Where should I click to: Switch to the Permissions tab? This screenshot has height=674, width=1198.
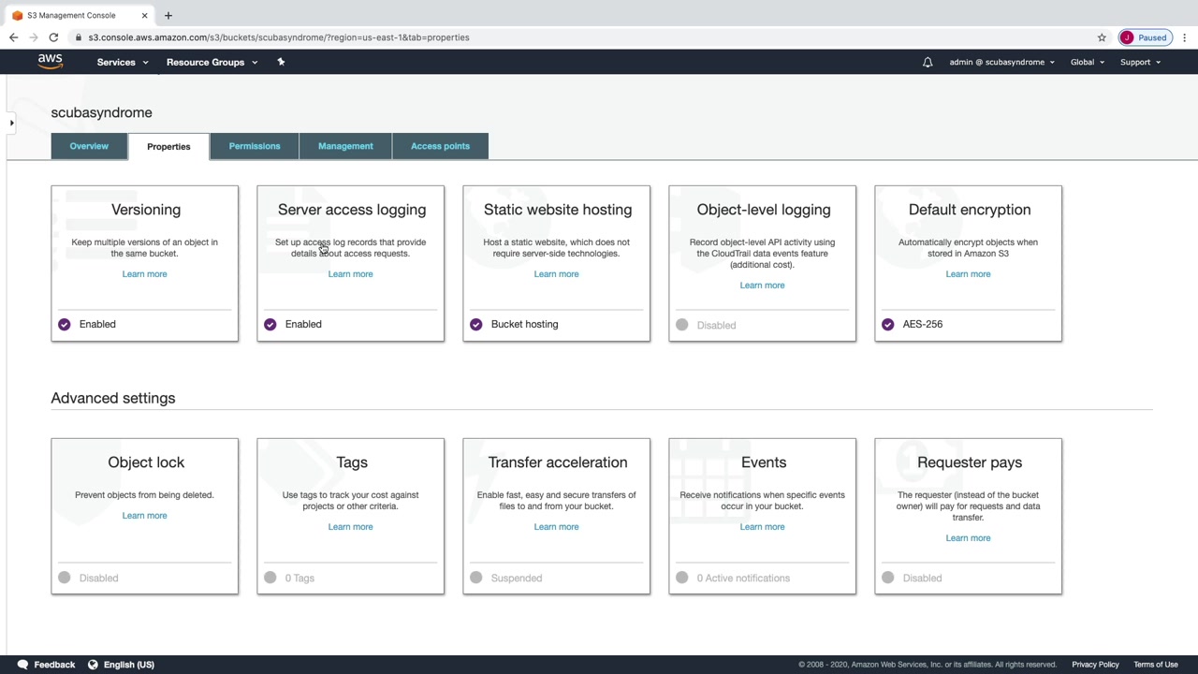(255, 146)
